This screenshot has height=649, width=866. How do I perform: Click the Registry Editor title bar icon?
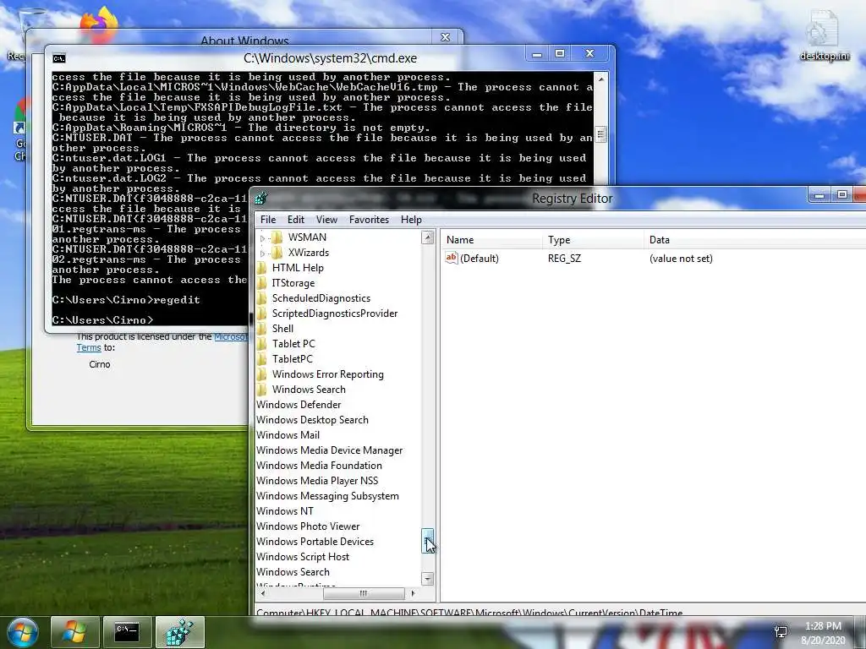point(261,198)
